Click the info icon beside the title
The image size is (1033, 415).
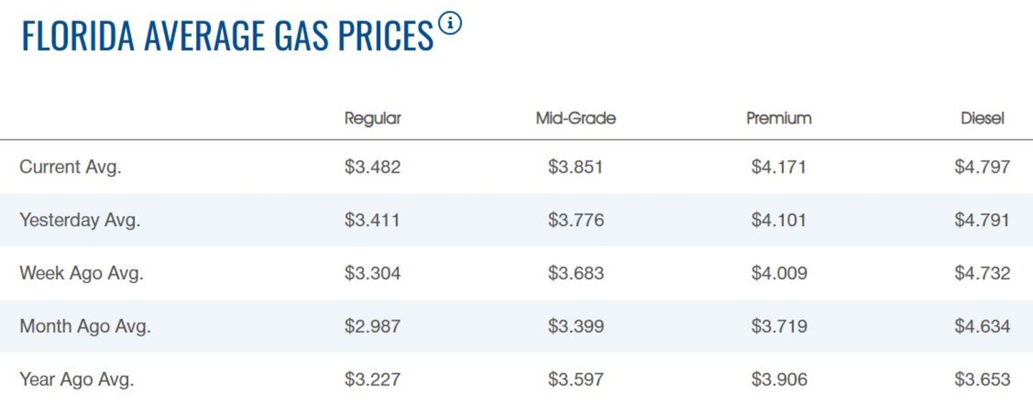(x=451, y=24)
